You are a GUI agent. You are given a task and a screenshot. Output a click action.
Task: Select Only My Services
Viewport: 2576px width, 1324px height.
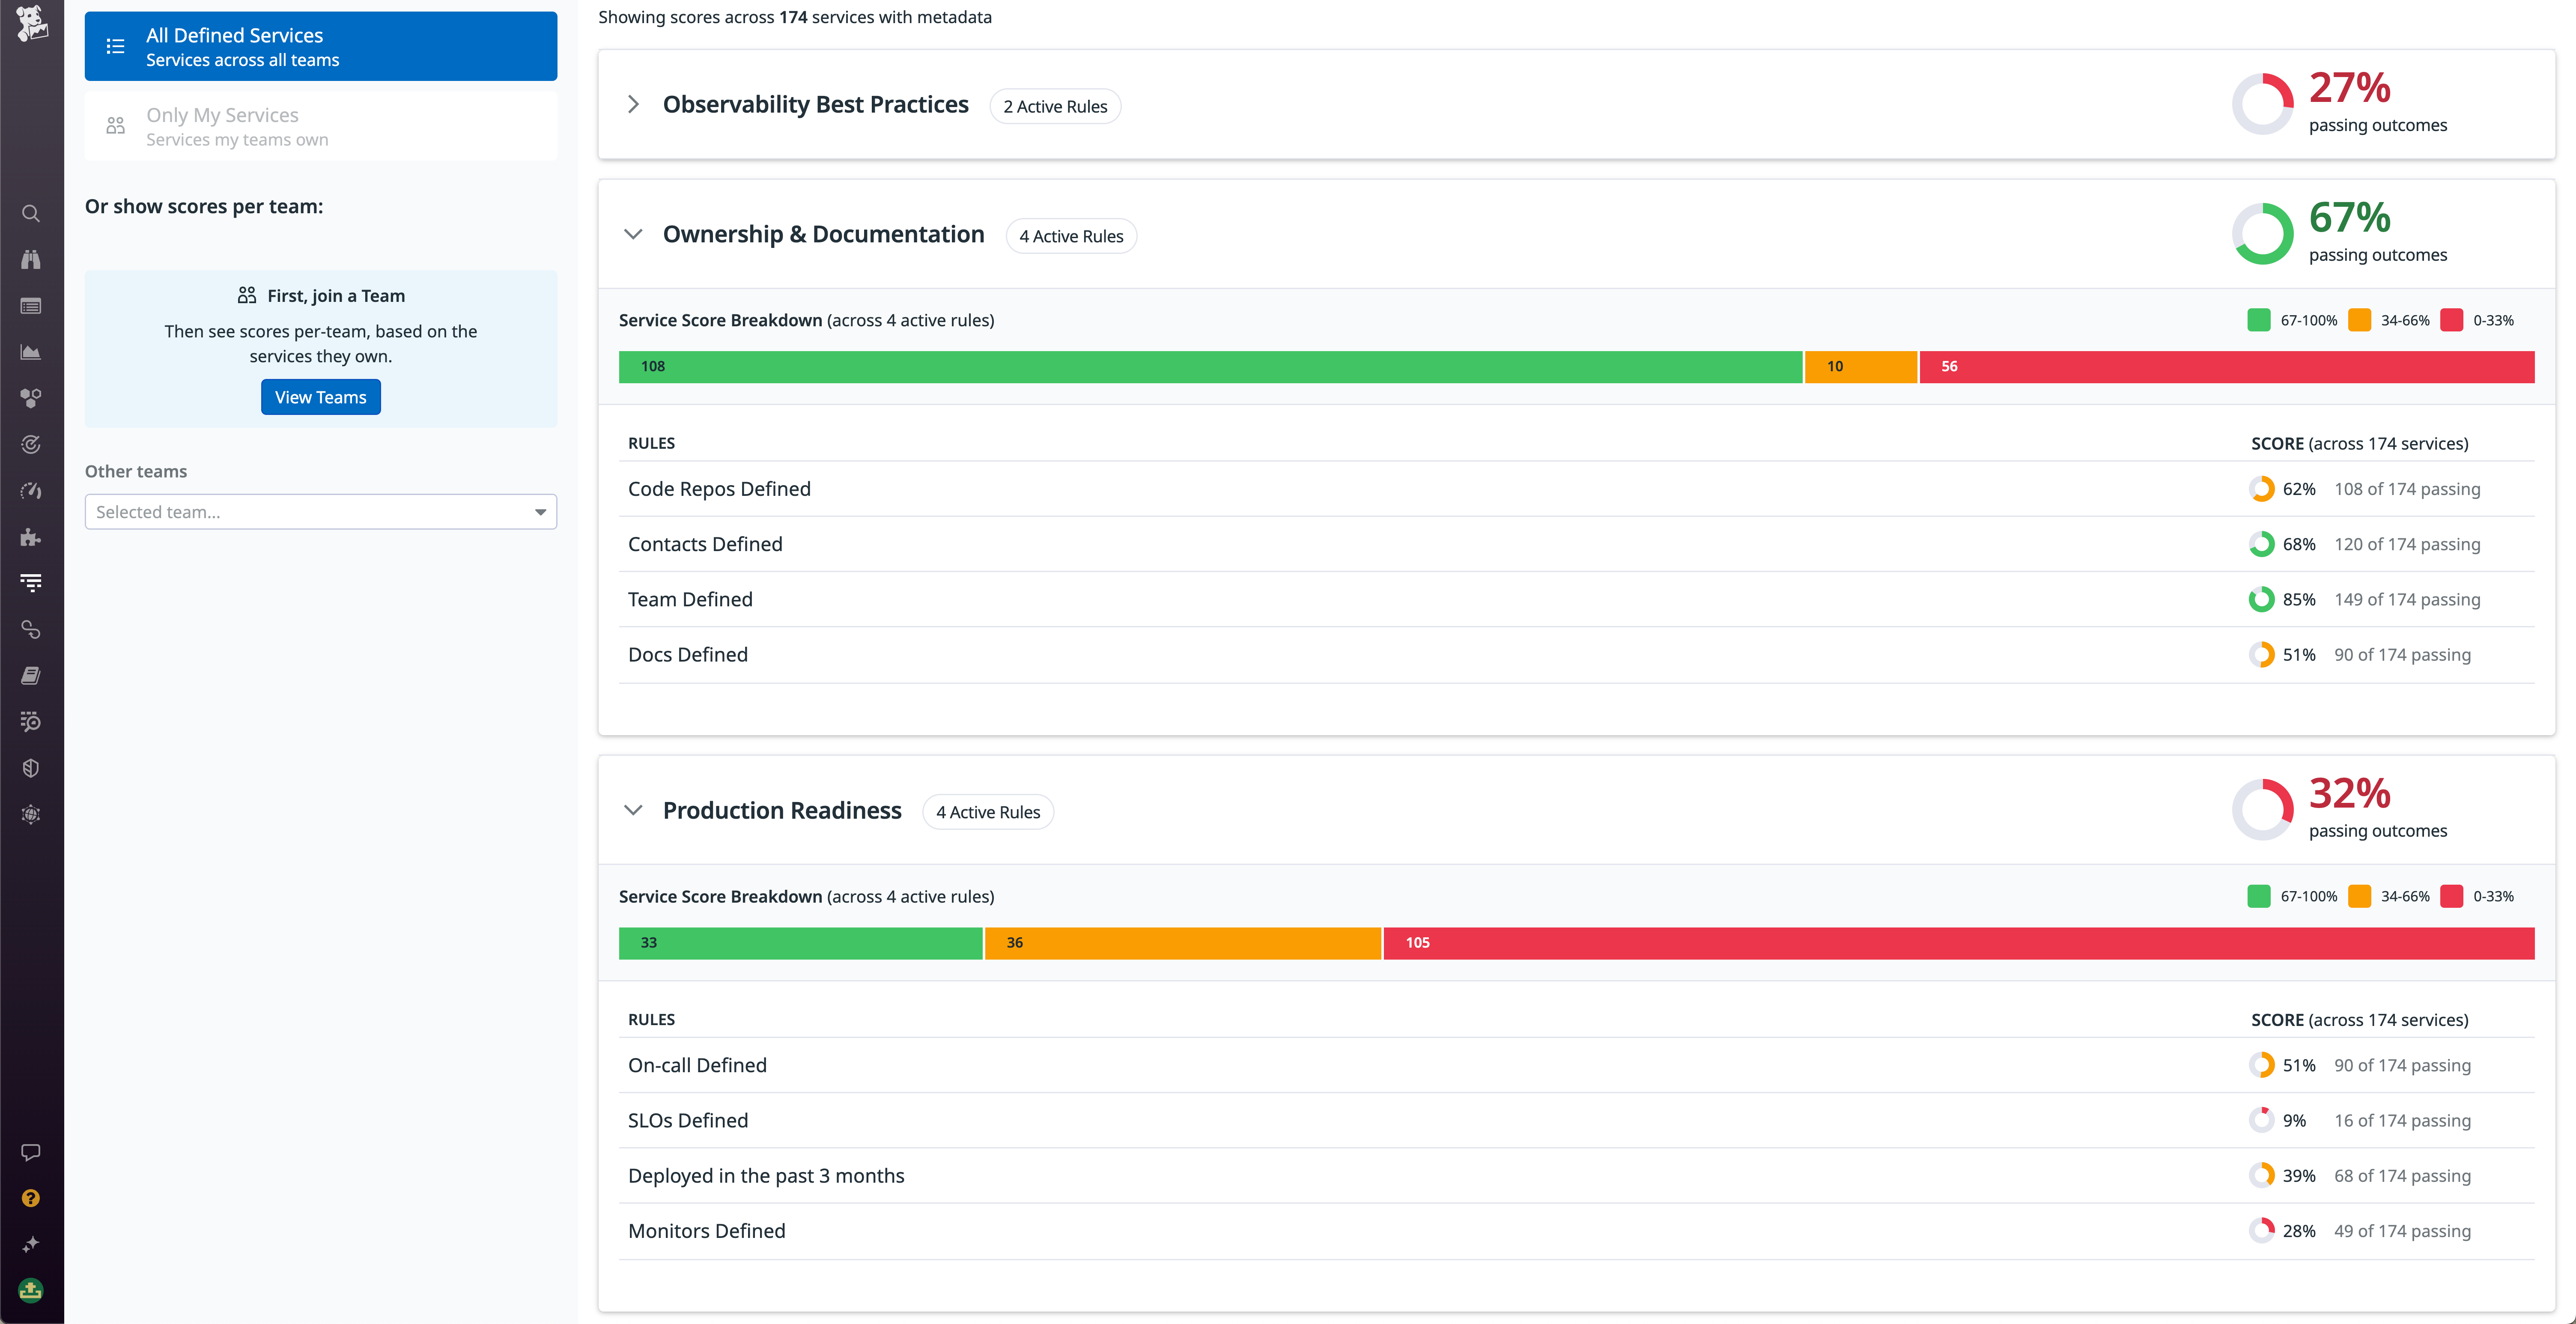click(x=320, y=125)
